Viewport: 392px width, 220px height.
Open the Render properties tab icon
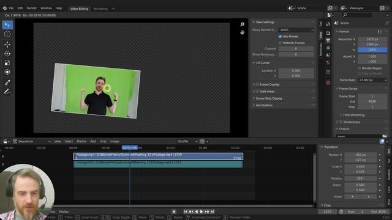328,33
